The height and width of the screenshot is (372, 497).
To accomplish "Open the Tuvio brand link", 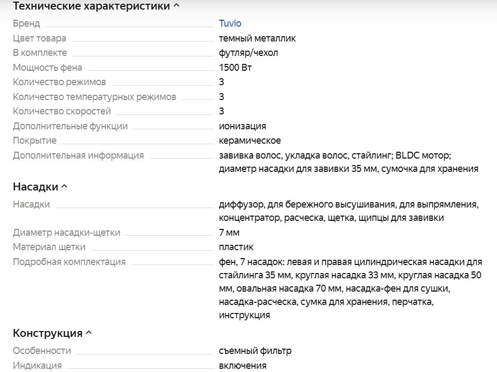I will click(230, 23).
